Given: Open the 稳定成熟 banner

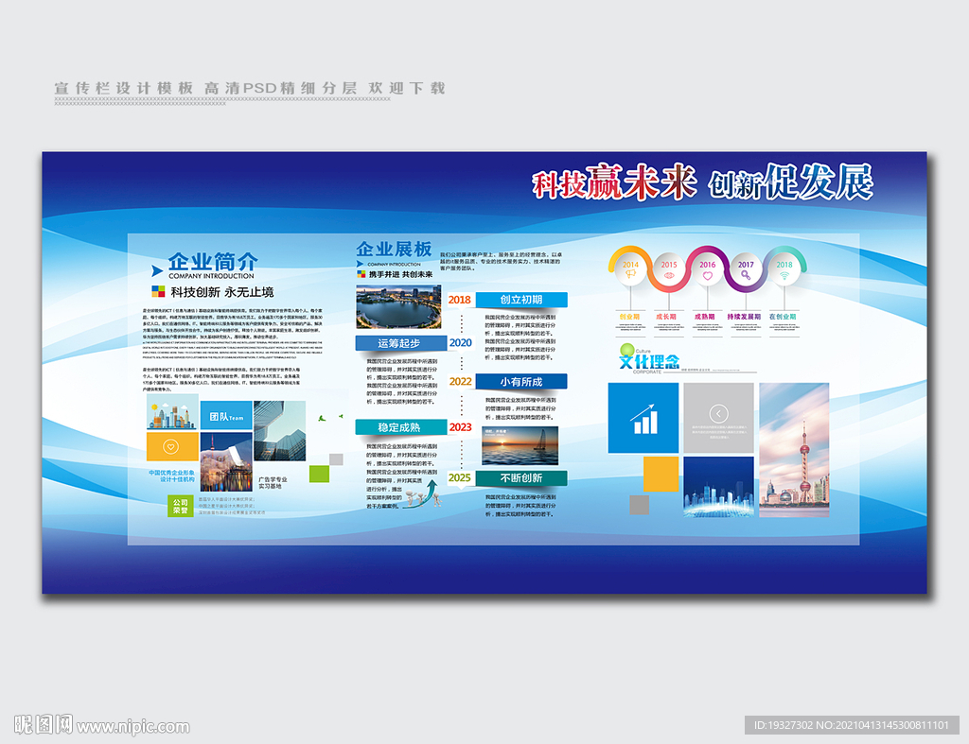Looking at the screenshot, I should 400,427.
